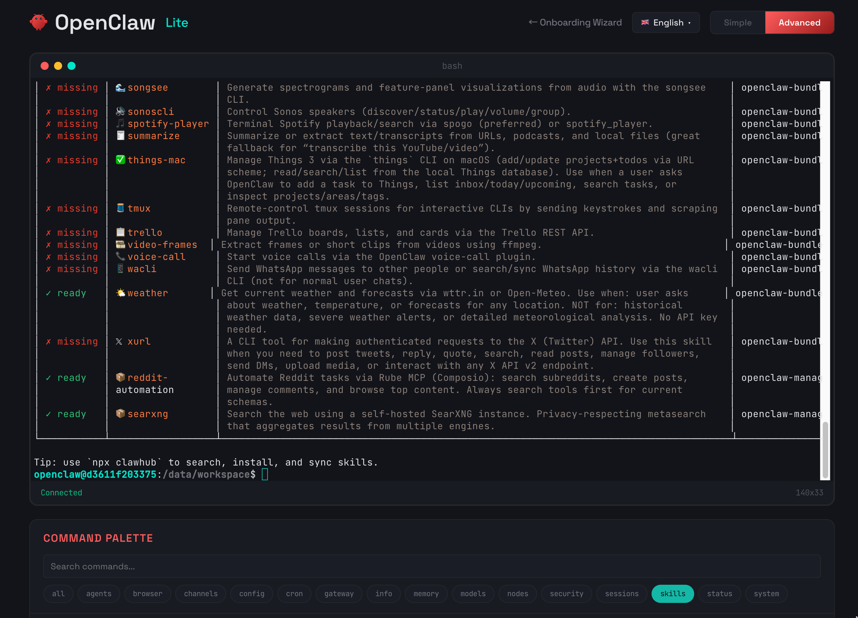Viewport: 858px width, 618px height.
Task: Click the tmux thread spool icon
Action: pos(120,208)
